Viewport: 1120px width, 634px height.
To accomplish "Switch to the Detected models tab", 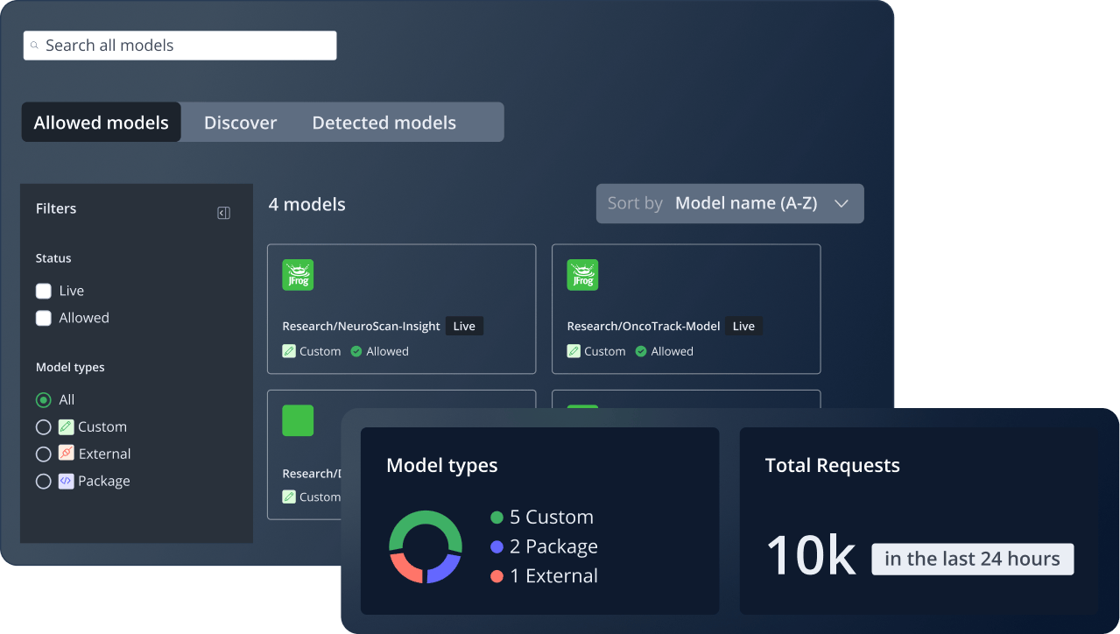I will (384, 123).
